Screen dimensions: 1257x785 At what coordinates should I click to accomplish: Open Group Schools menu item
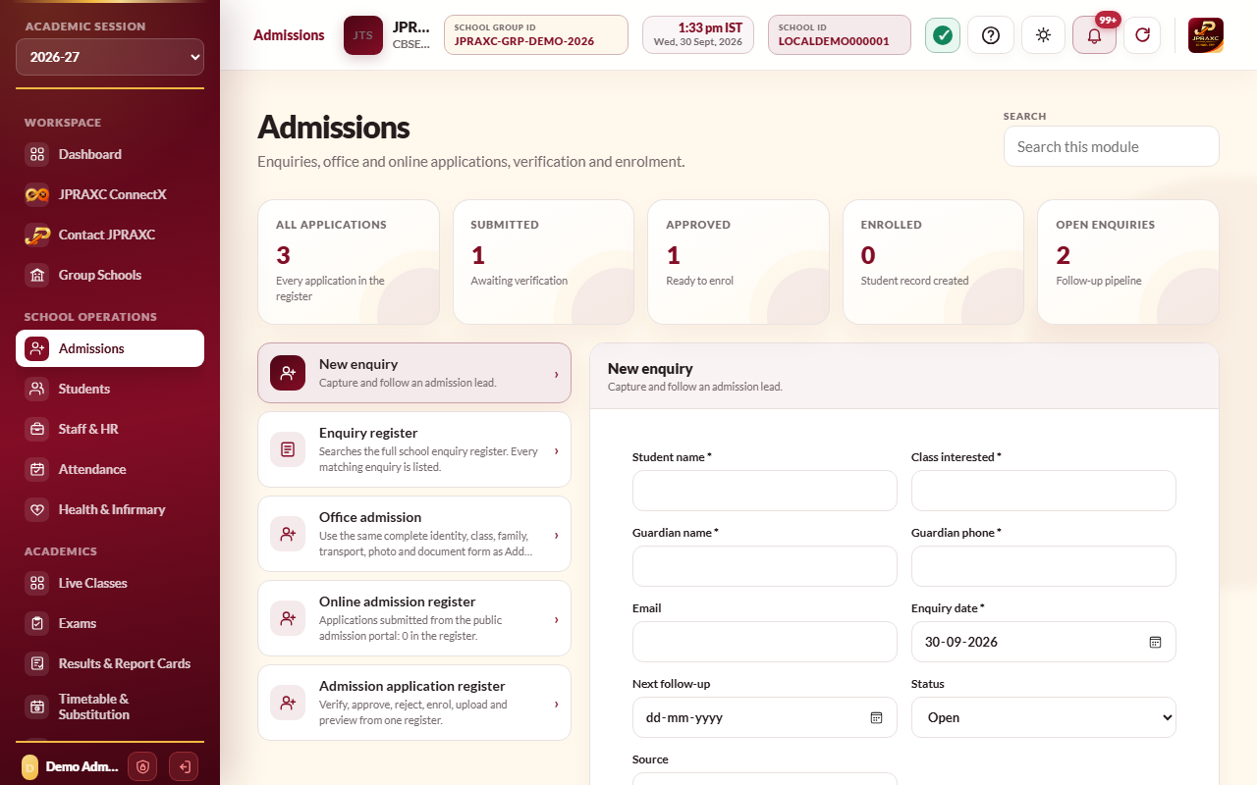pos(110,275)
